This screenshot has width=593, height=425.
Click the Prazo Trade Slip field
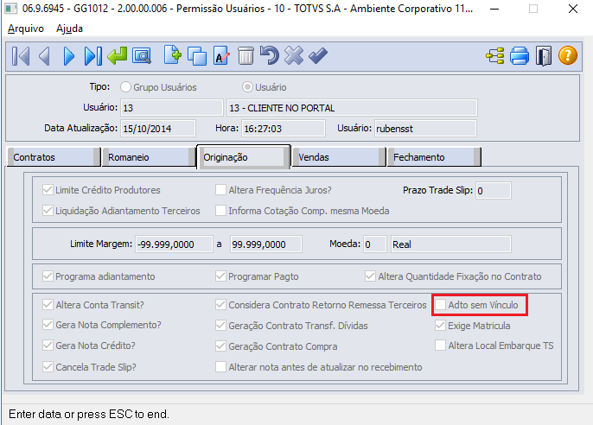[x=494, y=190]
